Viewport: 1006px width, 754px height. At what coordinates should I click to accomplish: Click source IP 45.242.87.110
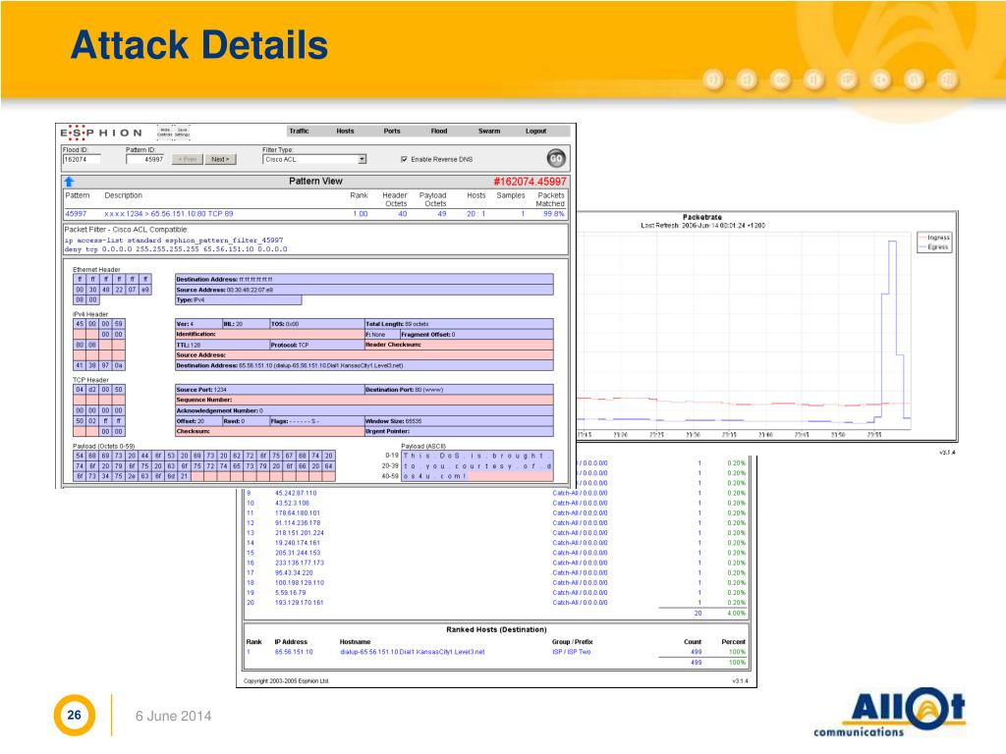(x=296, y=493)
